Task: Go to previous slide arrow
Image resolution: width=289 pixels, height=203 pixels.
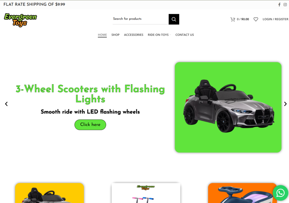Action: pyautogui.click(x=6, y=104)
